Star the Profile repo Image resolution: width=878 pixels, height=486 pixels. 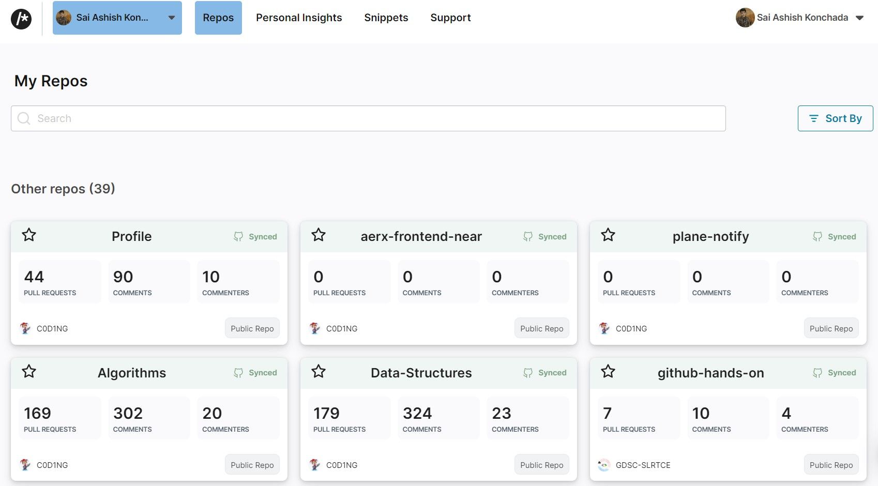[29, 235]
